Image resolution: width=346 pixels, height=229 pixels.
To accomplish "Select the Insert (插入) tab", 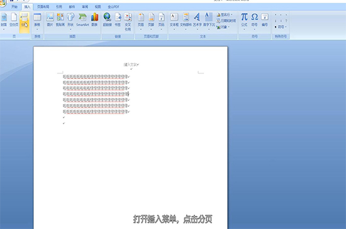I will 27,7.
